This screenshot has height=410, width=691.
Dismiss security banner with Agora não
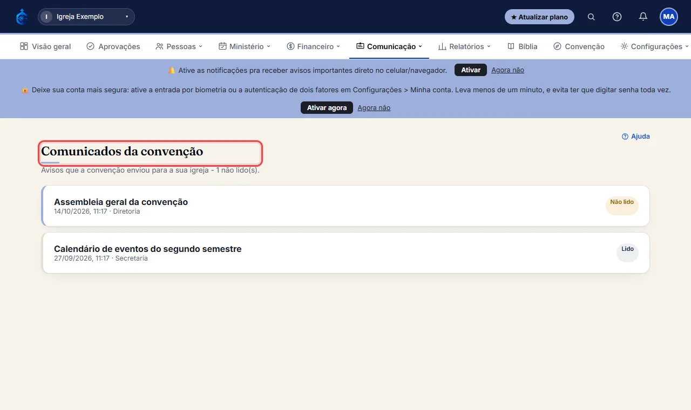(x=374, y=108)
